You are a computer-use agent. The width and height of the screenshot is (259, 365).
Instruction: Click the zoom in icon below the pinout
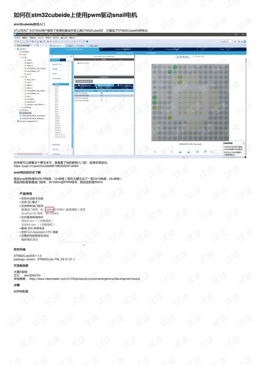click(155, 152)
